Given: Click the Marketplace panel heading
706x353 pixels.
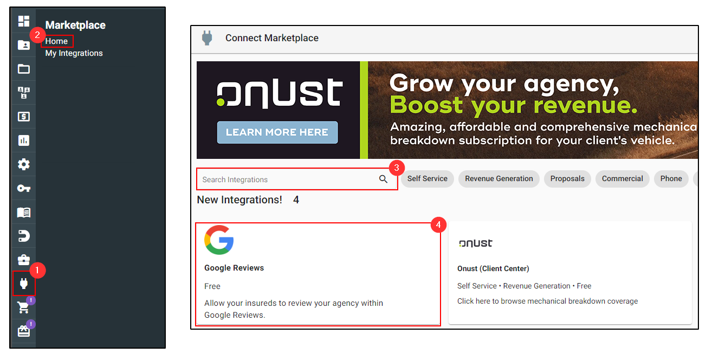Looking at the screenshot, I should (x=75, y=25).
